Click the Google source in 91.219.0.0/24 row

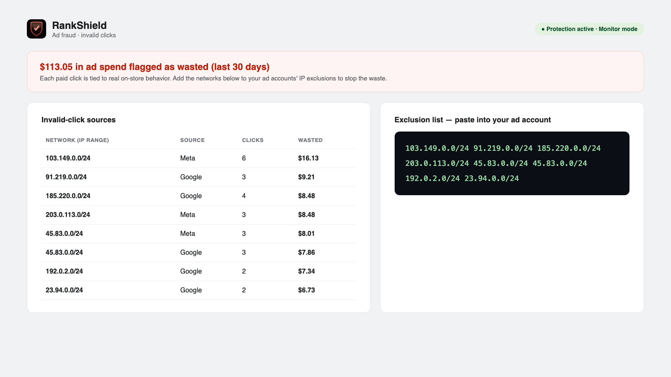(x=191, y=177)
